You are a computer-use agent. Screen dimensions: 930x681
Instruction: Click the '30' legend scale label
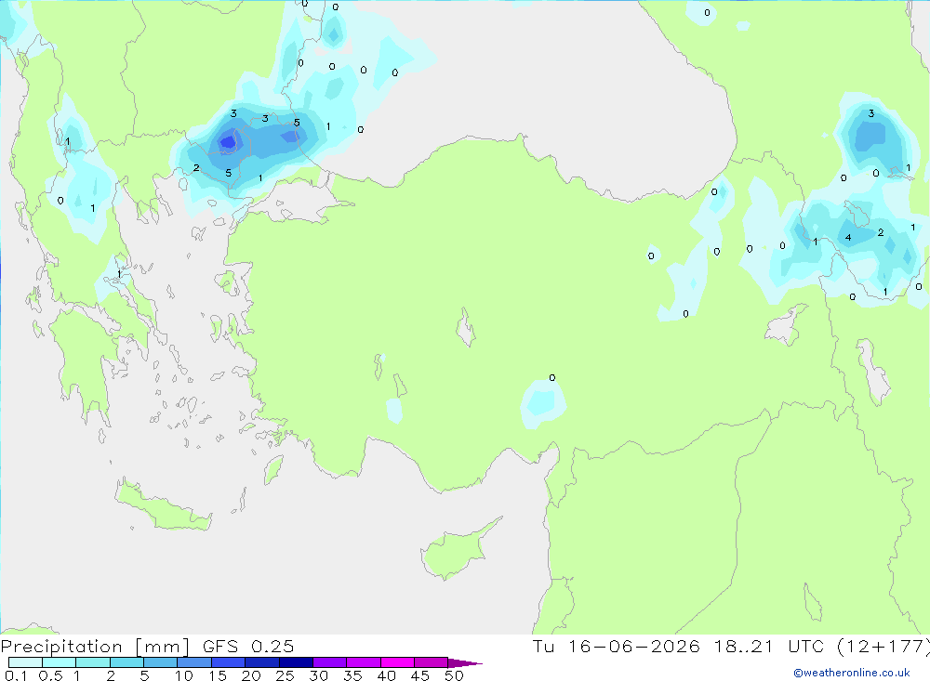(x=319, y=675)
